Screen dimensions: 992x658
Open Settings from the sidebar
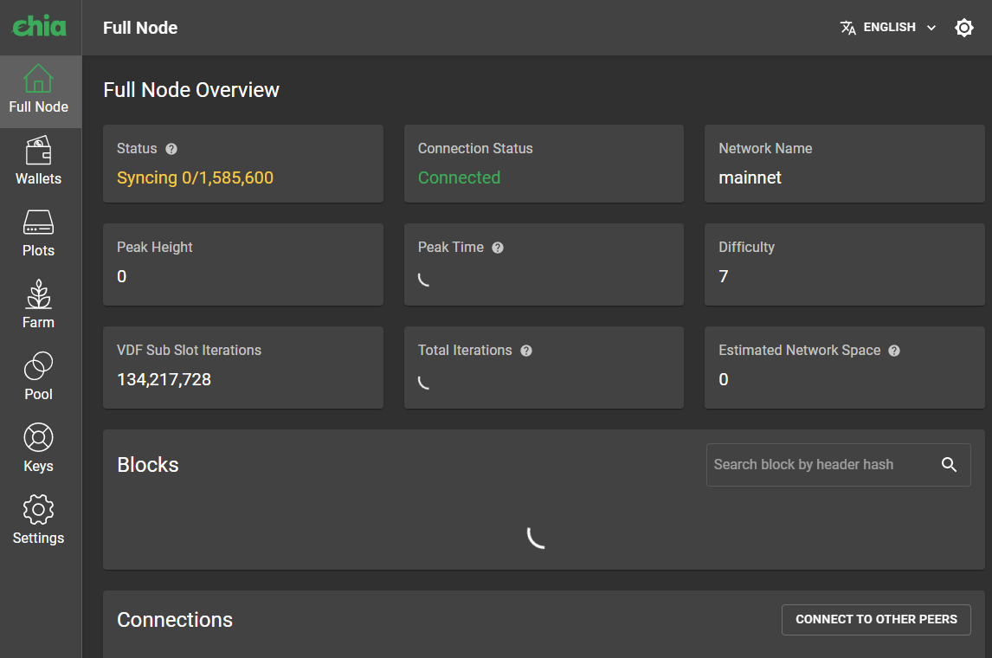39,520
